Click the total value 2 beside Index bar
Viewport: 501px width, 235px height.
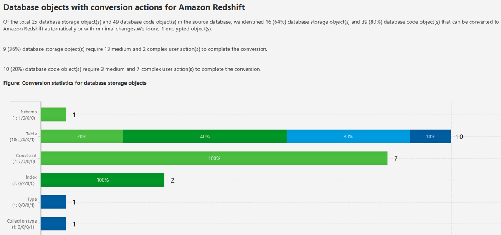(x=172, y=180)
